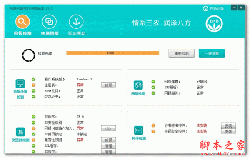The width and height of the screenshot is (250, 158).
Task: Click 未安装 status of 证书签名控件
Action: [202, 125]
